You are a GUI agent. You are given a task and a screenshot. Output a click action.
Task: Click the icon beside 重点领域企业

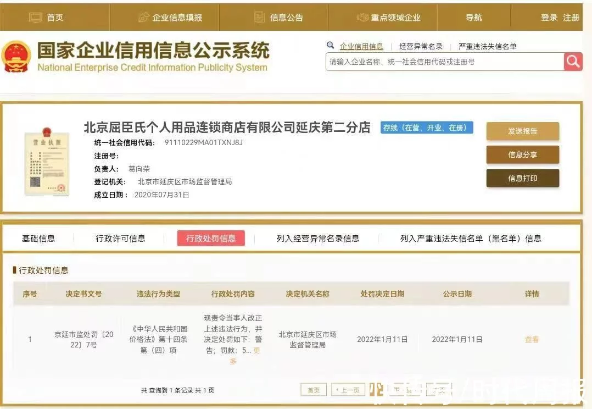(362, 18)
